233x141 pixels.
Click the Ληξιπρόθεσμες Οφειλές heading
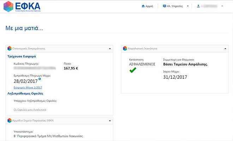25,93
